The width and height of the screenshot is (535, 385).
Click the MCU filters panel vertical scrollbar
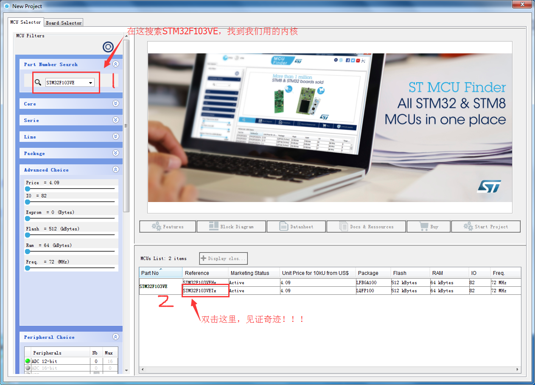click(x=126, y=125)
